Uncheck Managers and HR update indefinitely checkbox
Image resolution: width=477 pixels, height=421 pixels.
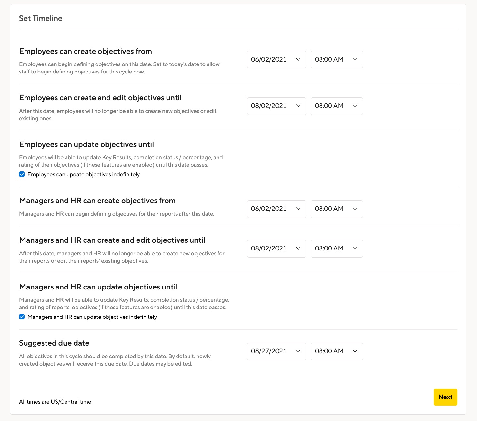point(22,317)
